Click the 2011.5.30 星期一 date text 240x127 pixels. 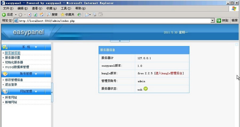click(176, 32)
